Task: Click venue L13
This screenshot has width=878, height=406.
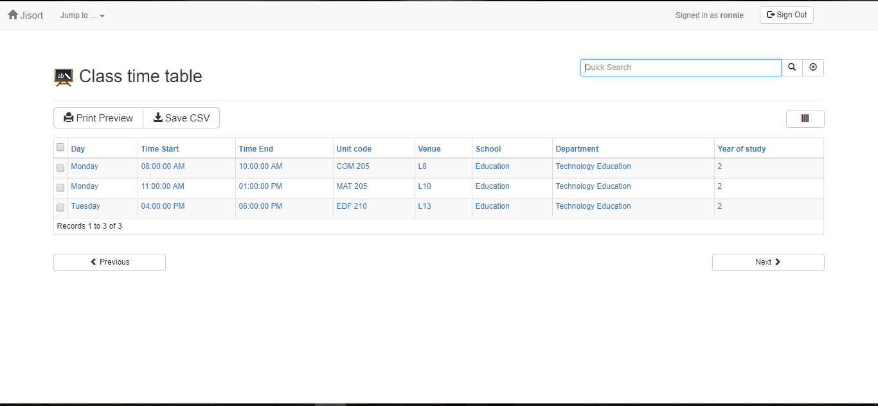Action: 425,206
